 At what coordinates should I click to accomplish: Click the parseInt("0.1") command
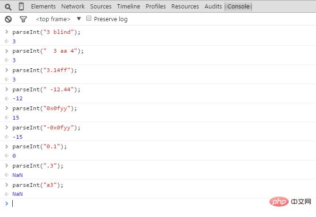point(40,146)
